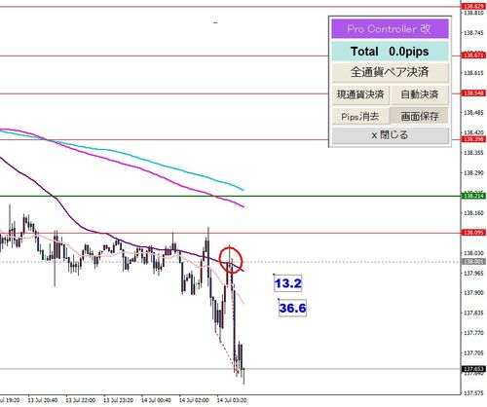
Task: Click the green 138.214 price tag
Action: pyautogui.click(x=473, y=196)
